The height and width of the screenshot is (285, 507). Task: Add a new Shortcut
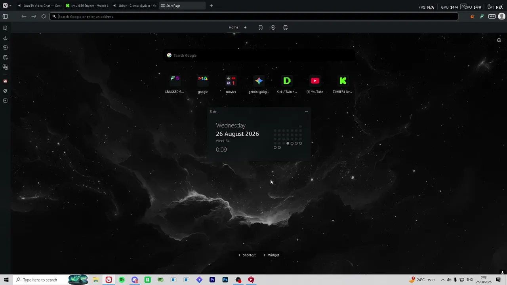click(x=247, y=255)
